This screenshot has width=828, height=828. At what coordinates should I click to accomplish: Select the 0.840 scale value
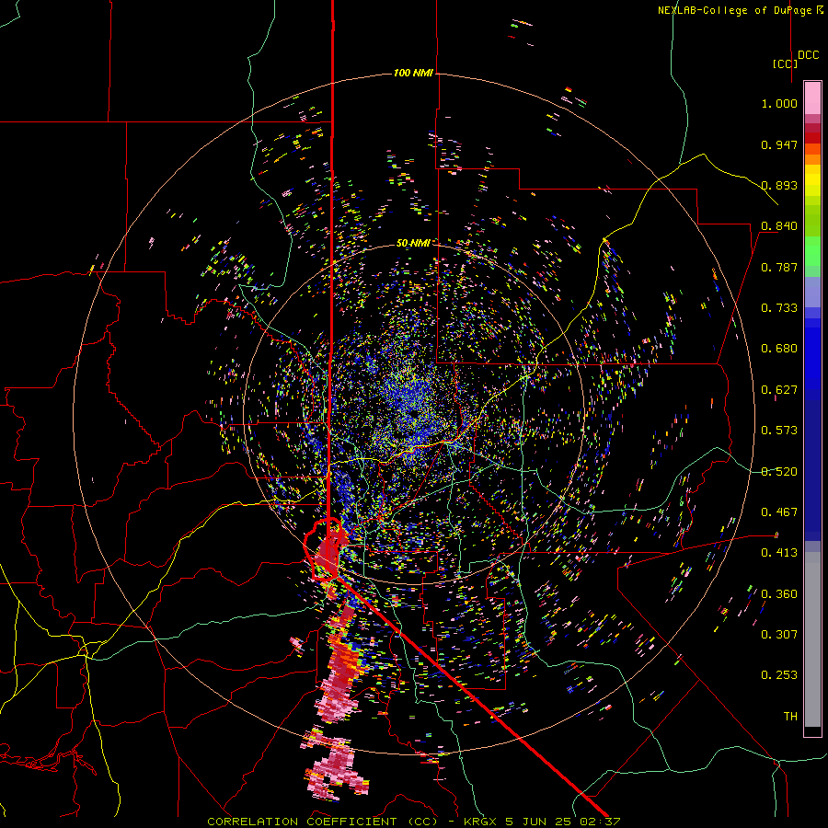pyautogui.click(x=779, y=226)
